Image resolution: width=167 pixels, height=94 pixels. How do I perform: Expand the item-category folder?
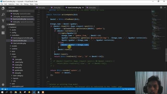click(18, 75)
